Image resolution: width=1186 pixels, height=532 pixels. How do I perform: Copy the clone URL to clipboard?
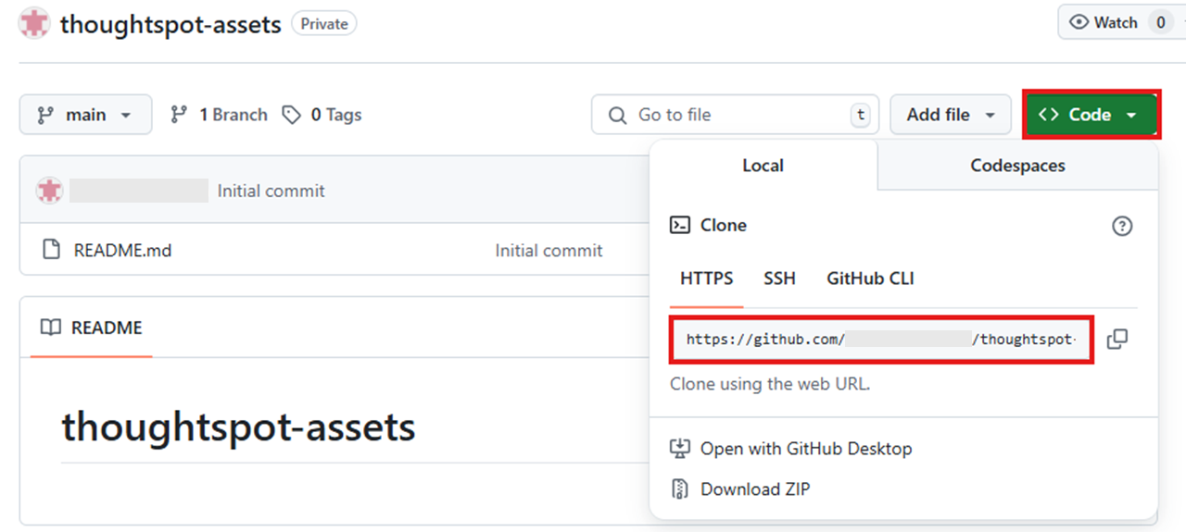1117,340
